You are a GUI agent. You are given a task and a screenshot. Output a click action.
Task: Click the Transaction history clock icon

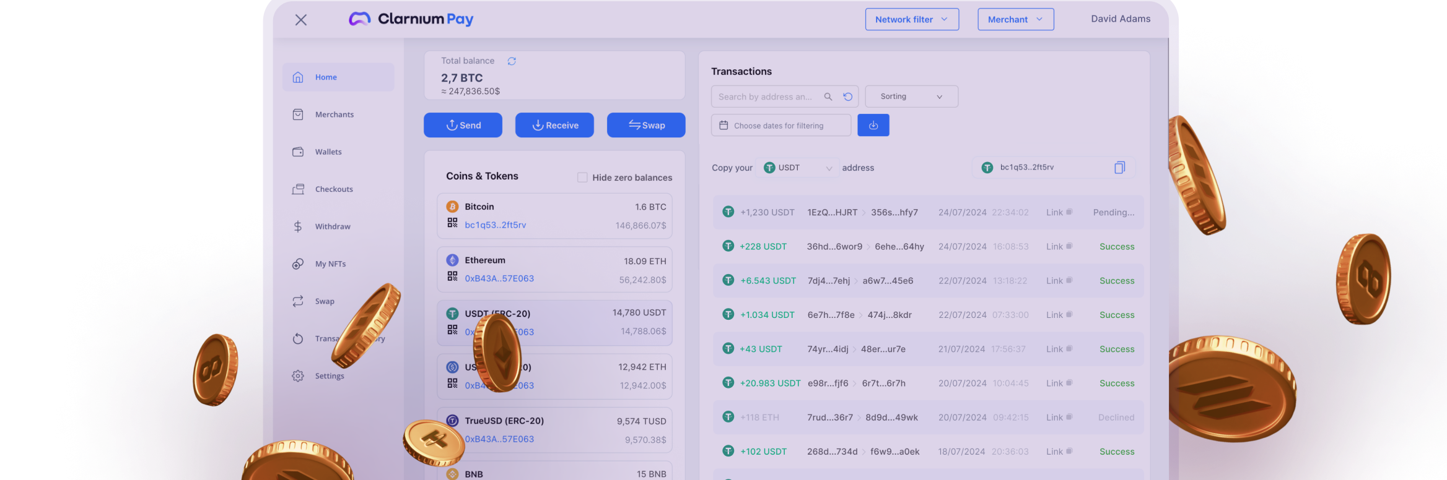point(298,338)
